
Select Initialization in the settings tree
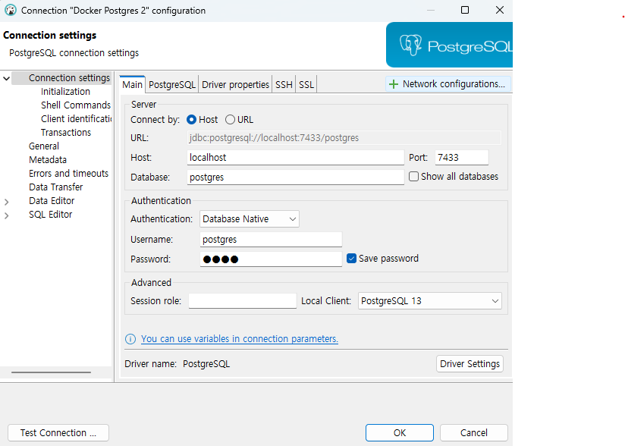coord(65,92)
